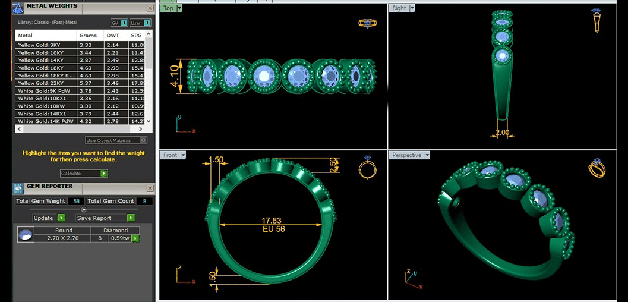Click the Diamond gem type cell

115,230
